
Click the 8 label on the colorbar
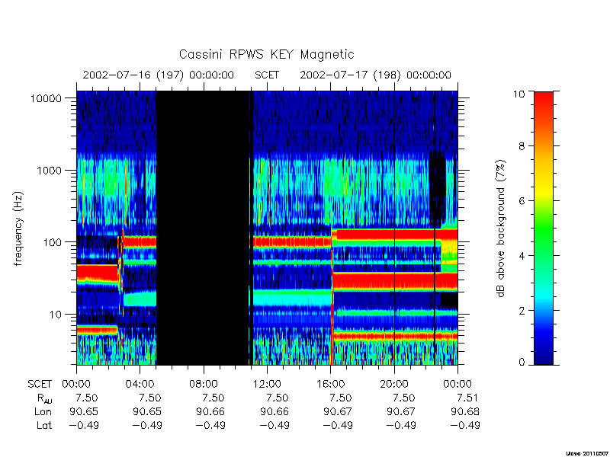(522, 146)
